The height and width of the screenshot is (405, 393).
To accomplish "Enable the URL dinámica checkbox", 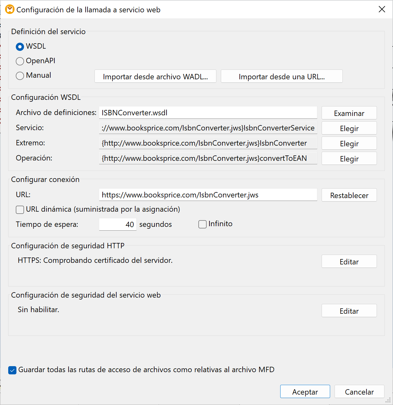I will point(20,210).
